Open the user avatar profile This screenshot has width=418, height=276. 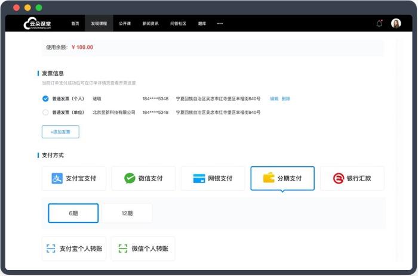pos(396,23)
